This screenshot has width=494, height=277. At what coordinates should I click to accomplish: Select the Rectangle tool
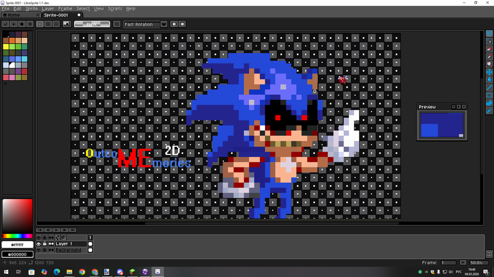click(489, 95)
